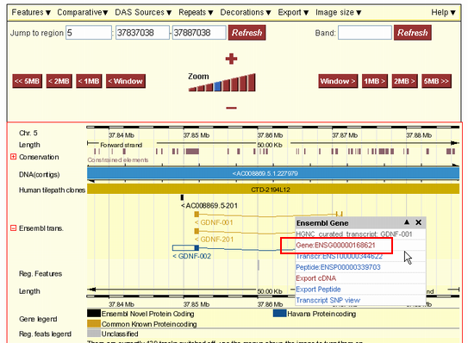The height and width of the screenshot is (343, 468).
Task: Click the CTD-2194L12 tilepath clone bar
Action: (273, 190)
